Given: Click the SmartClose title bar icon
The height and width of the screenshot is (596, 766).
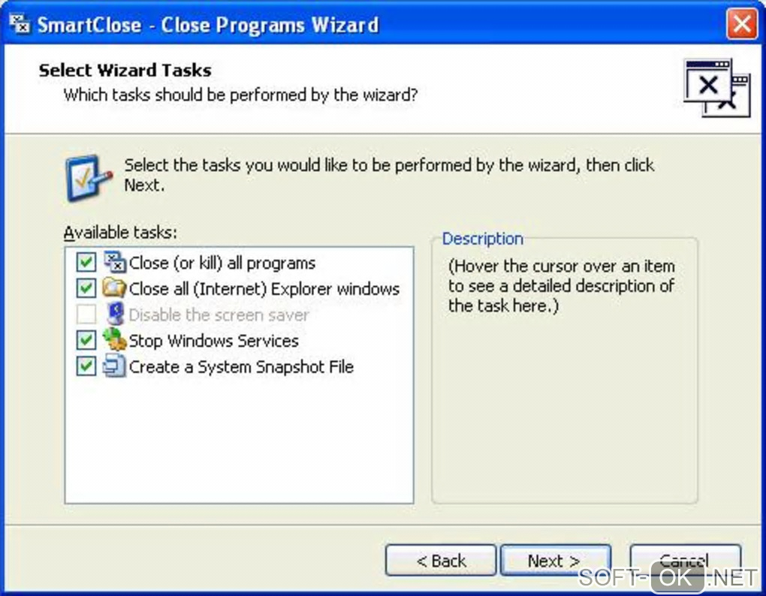Looking at the screenshot, I should coord(20,25).
